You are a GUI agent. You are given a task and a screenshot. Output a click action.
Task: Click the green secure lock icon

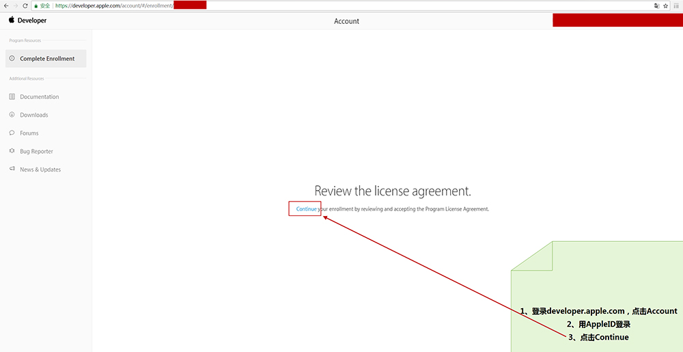tap(35, 5)
